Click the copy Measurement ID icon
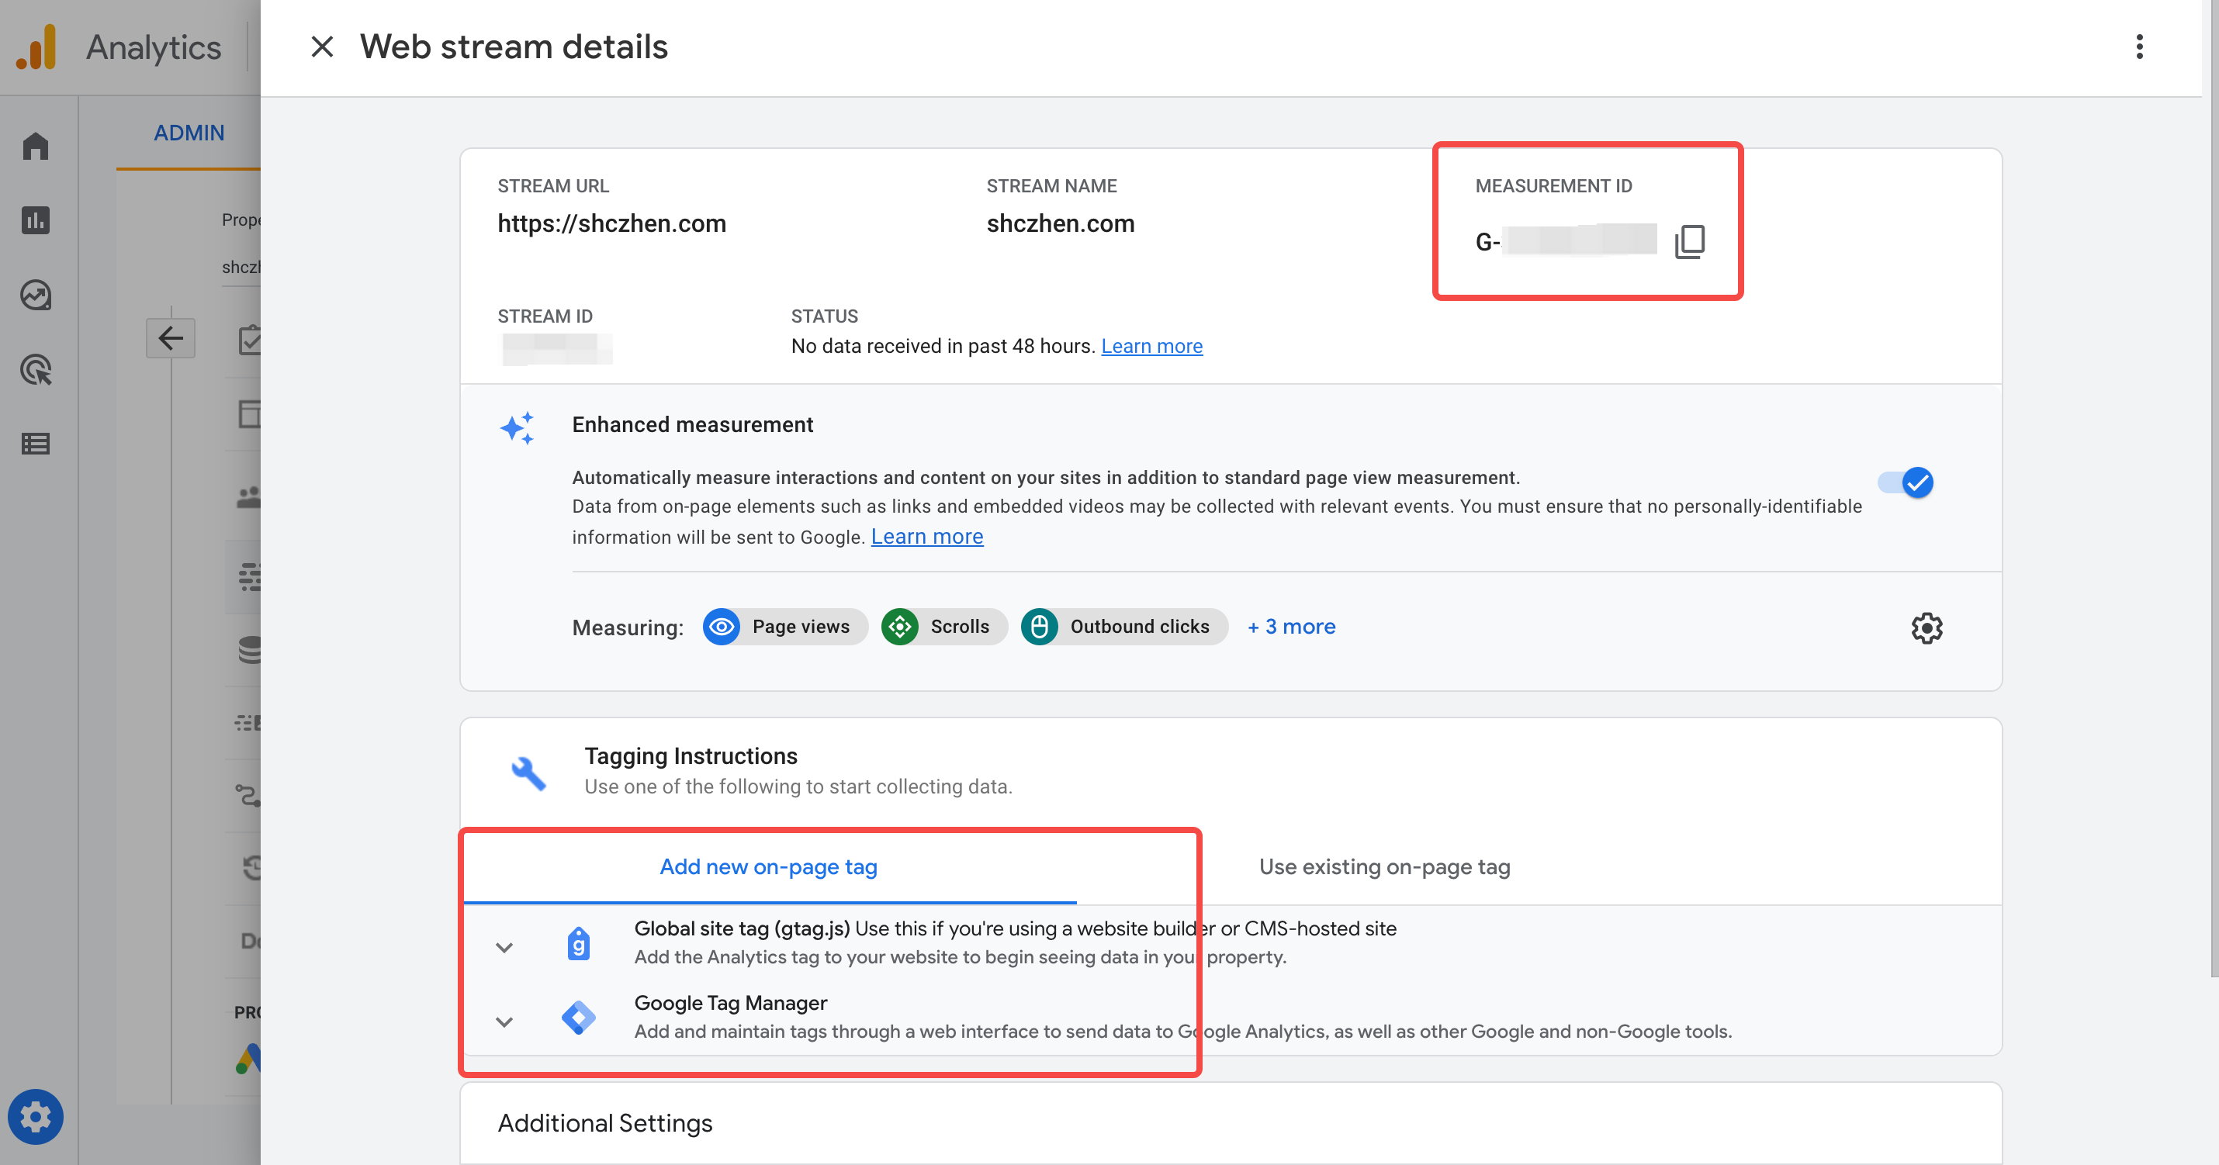Image resolution: width=2219 pixels, height=1165 pixels. [1691, 239]
